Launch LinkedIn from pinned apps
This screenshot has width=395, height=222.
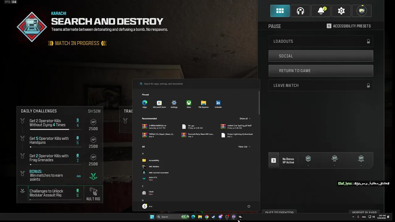(218, 104)
